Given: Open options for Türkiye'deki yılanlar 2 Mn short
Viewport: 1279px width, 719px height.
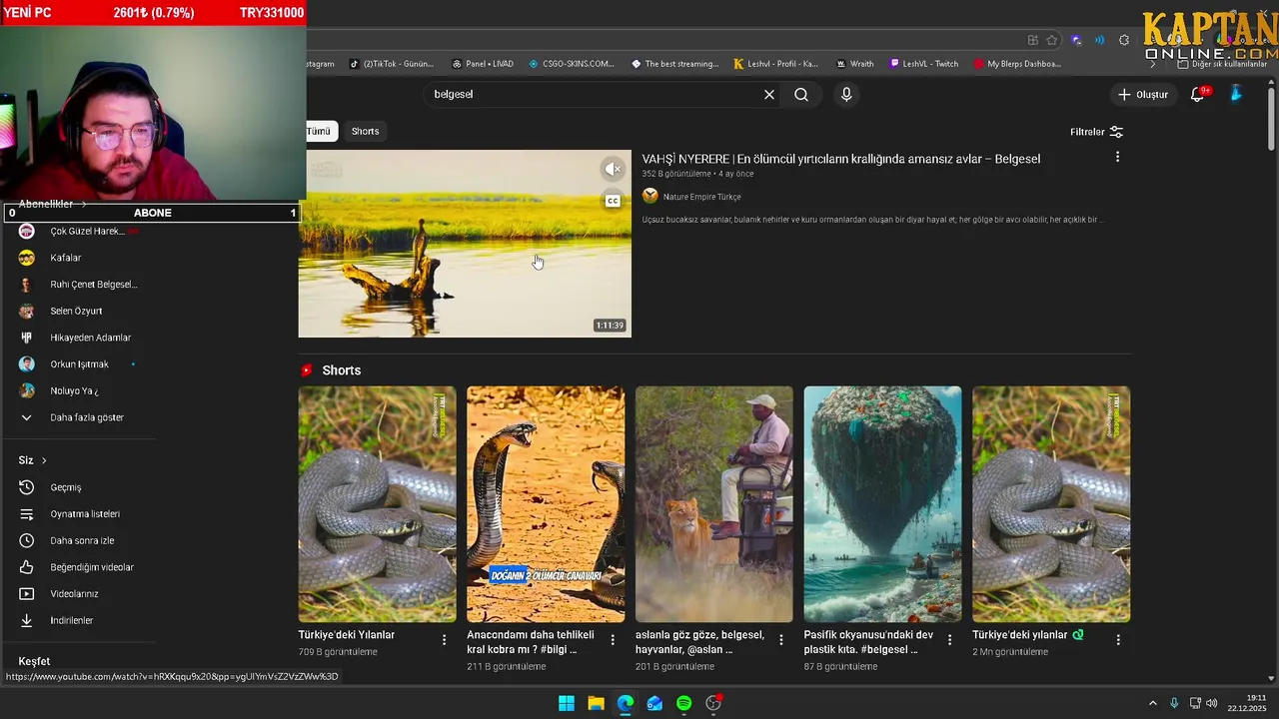Looking at the screenshot, I should coord(1118,639).
